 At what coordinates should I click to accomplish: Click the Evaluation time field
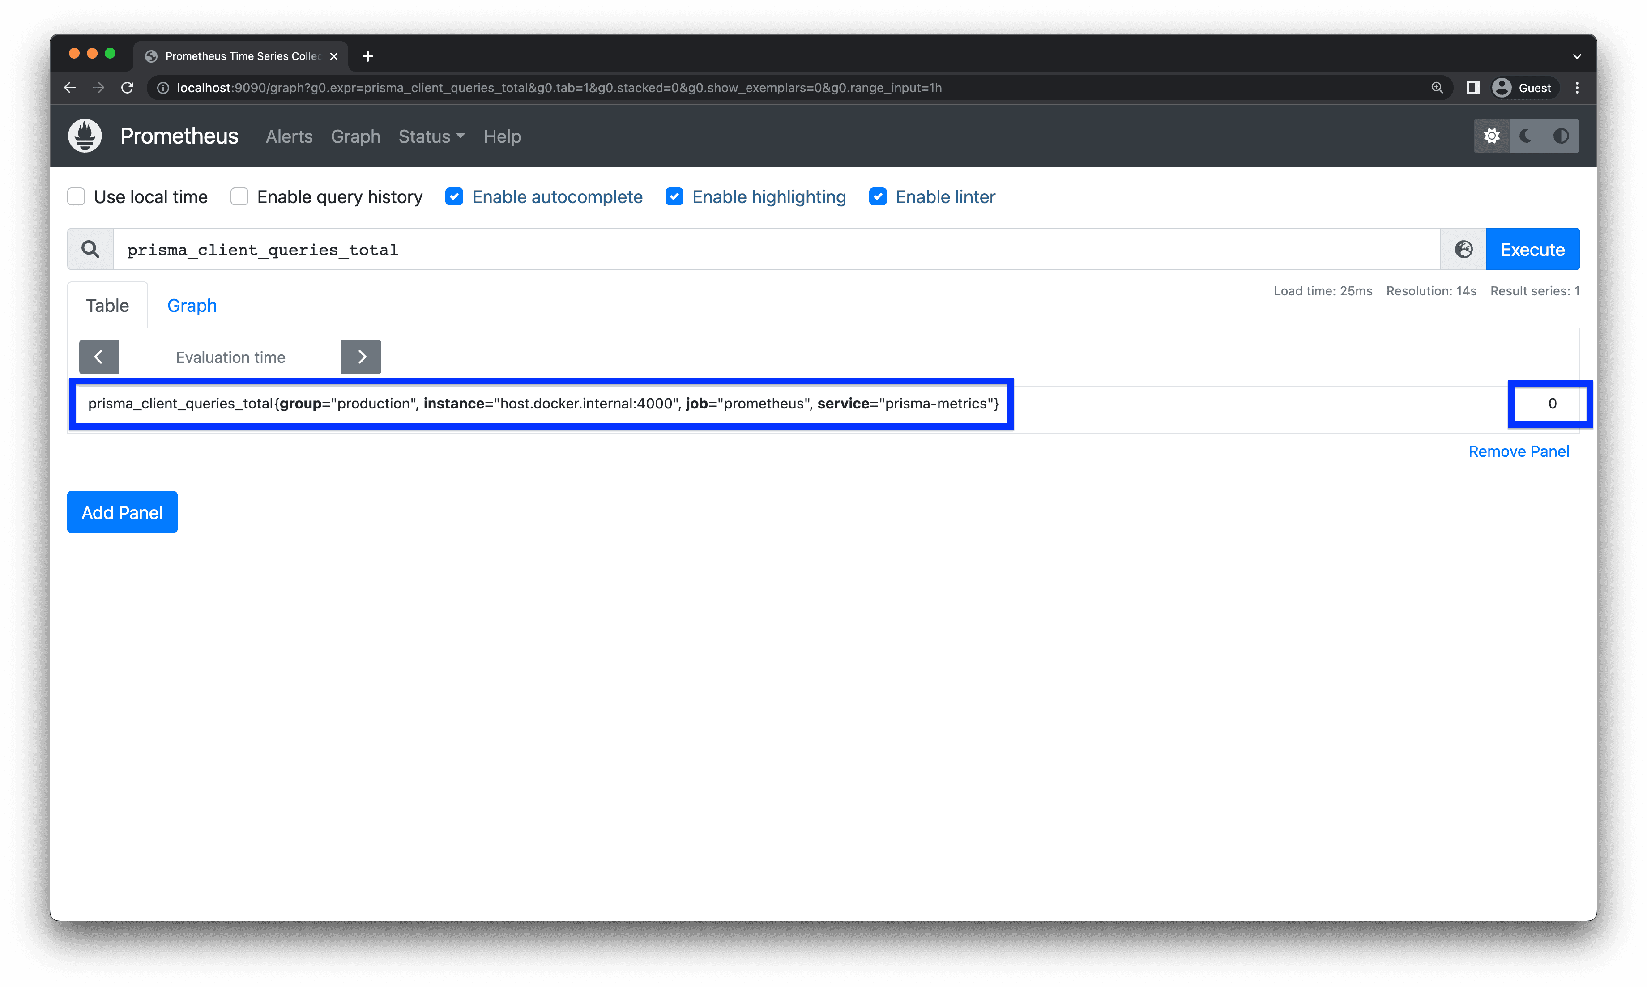[x=230, y=357]
